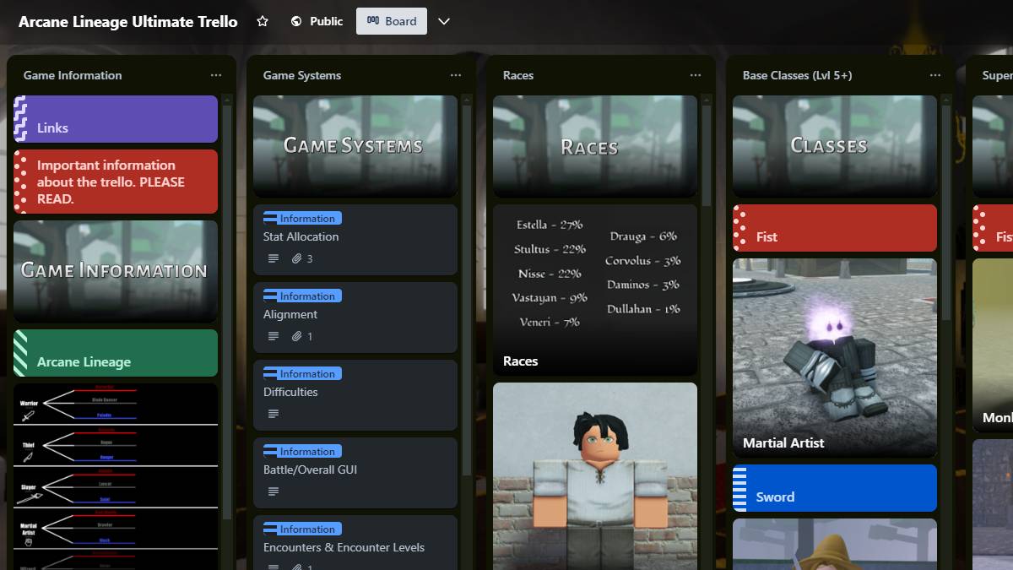Star the Arcane Lineage Ultimate Trello board

click(263, 21)
